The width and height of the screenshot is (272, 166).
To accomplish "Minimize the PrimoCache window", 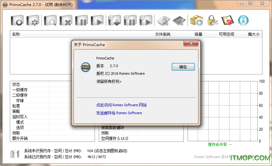I will tap(242, 3).
